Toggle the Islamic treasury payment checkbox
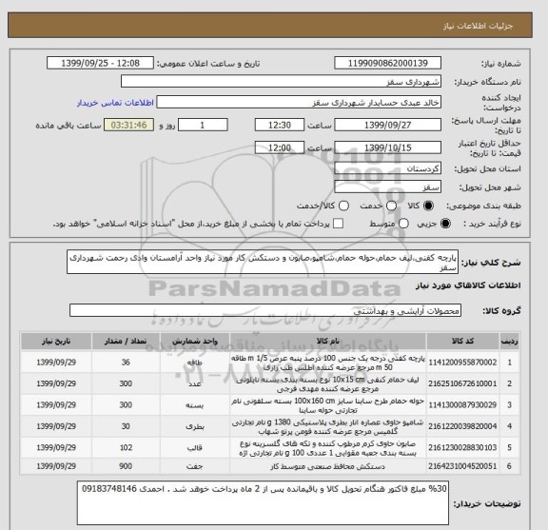 pyautogui.click(x=338, y=224)
